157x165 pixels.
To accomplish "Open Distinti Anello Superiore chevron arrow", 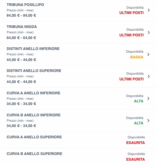I will [149, 76].
